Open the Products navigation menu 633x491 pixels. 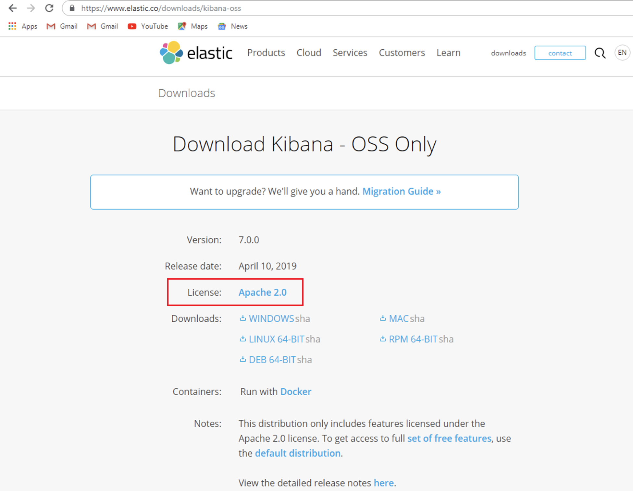(x=266, y=53)
